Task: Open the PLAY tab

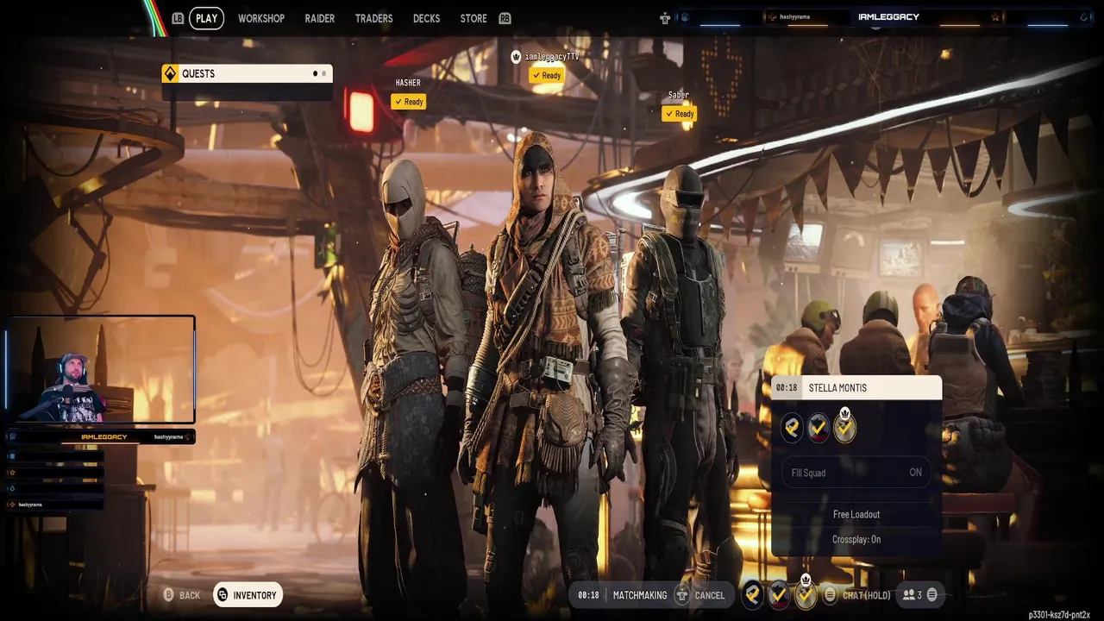Action: 206,18
